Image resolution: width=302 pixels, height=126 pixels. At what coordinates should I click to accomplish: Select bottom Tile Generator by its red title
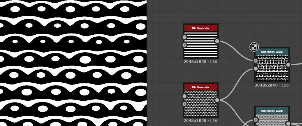coord(201,87)
